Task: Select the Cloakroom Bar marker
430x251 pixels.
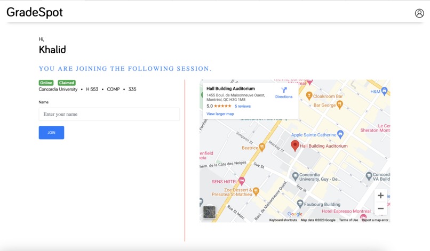Action: coord(309,95)
